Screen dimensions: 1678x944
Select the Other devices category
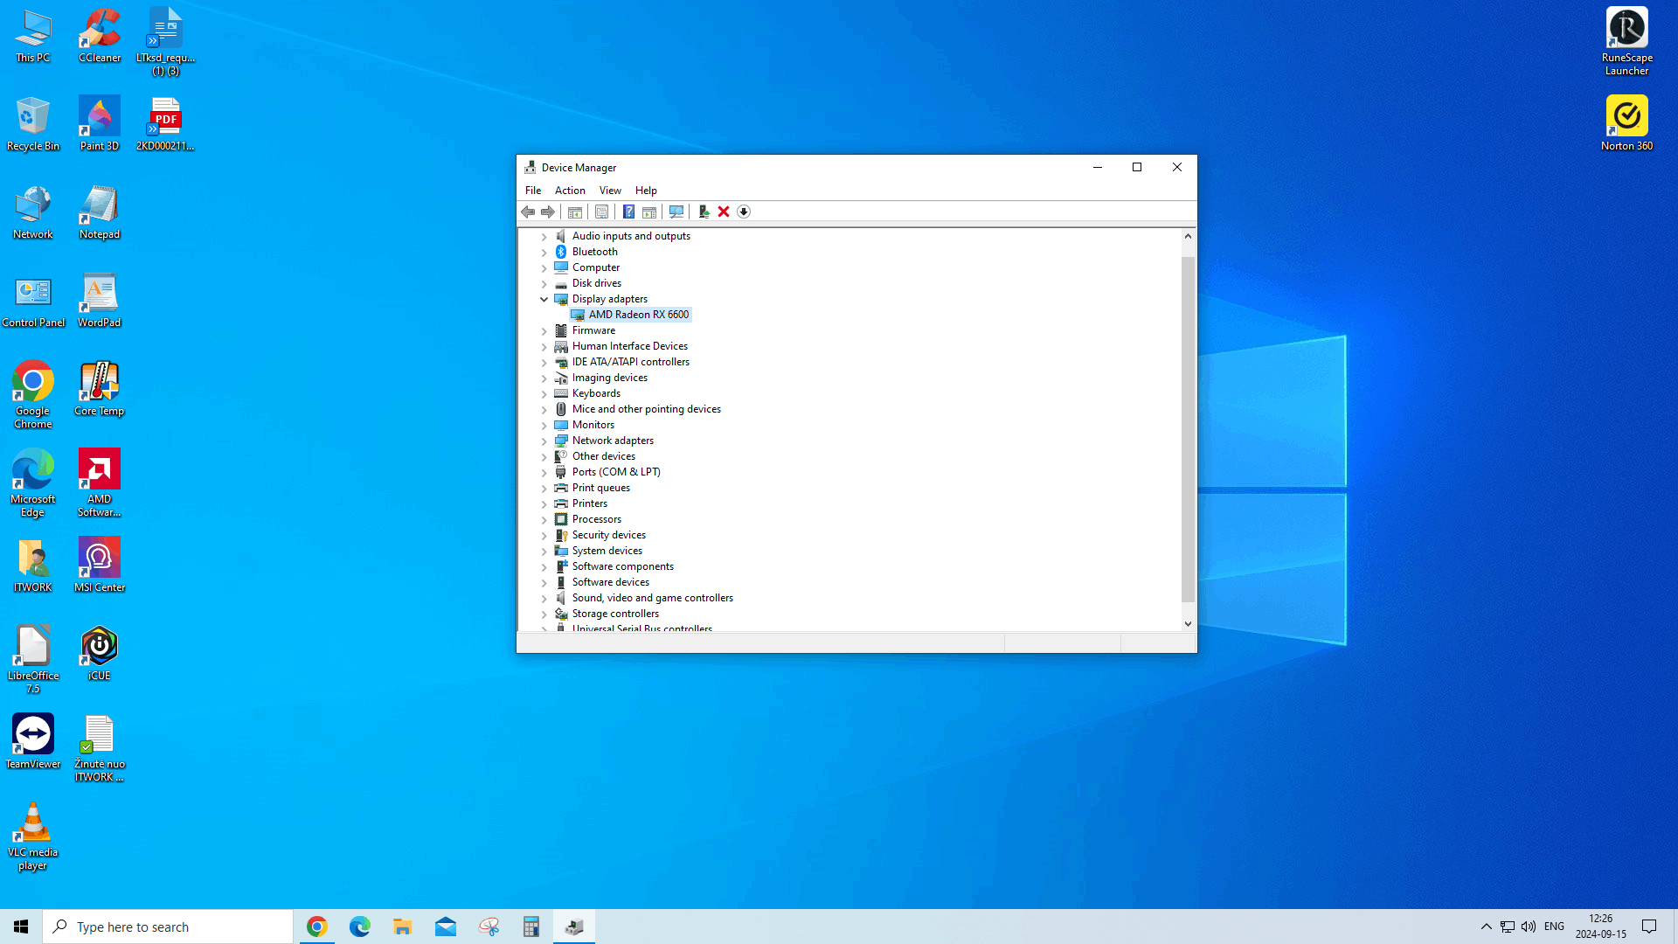(603, 455)
